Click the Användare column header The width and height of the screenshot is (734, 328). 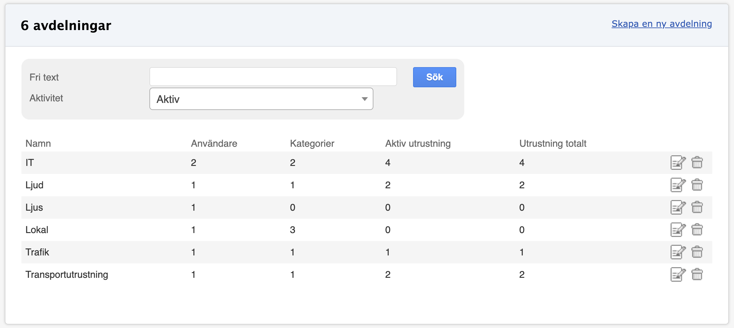click(214, 144)
